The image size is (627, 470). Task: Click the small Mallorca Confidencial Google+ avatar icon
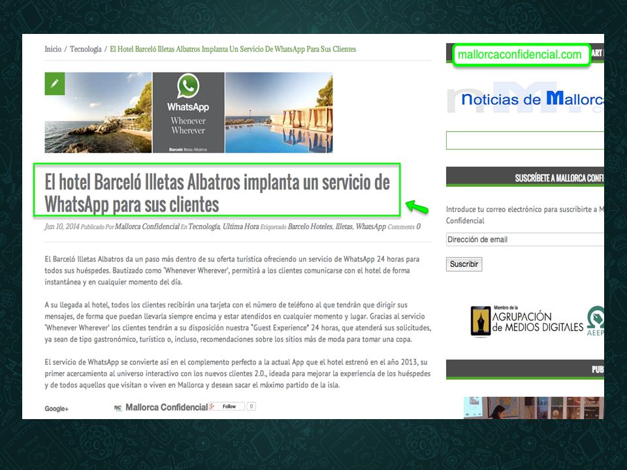coord(118,407)
